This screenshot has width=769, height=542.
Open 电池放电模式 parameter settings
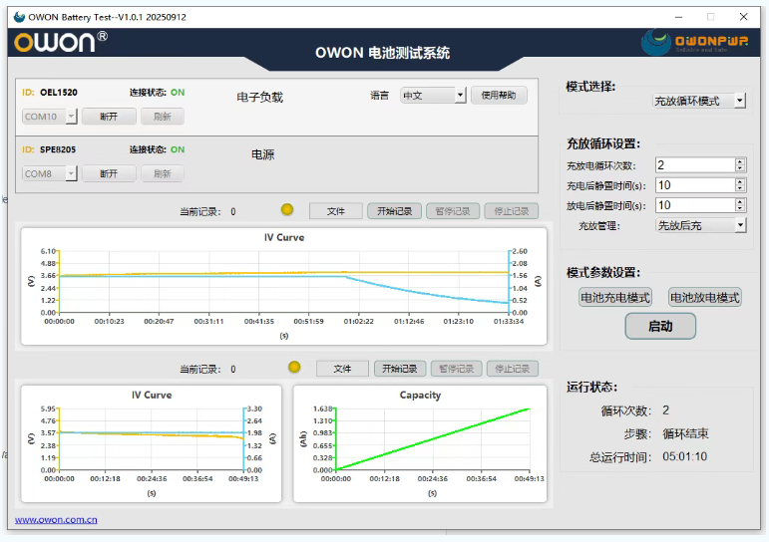(704, 297)
